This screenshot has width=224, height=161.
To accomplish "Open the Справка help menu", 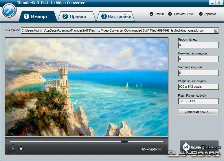I will pyautogui.click(x=208, y=14).
